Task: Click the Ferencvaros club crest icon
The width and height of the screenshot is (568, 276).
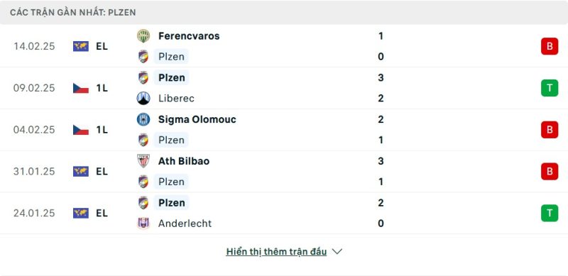Action: tap(143, 36)
